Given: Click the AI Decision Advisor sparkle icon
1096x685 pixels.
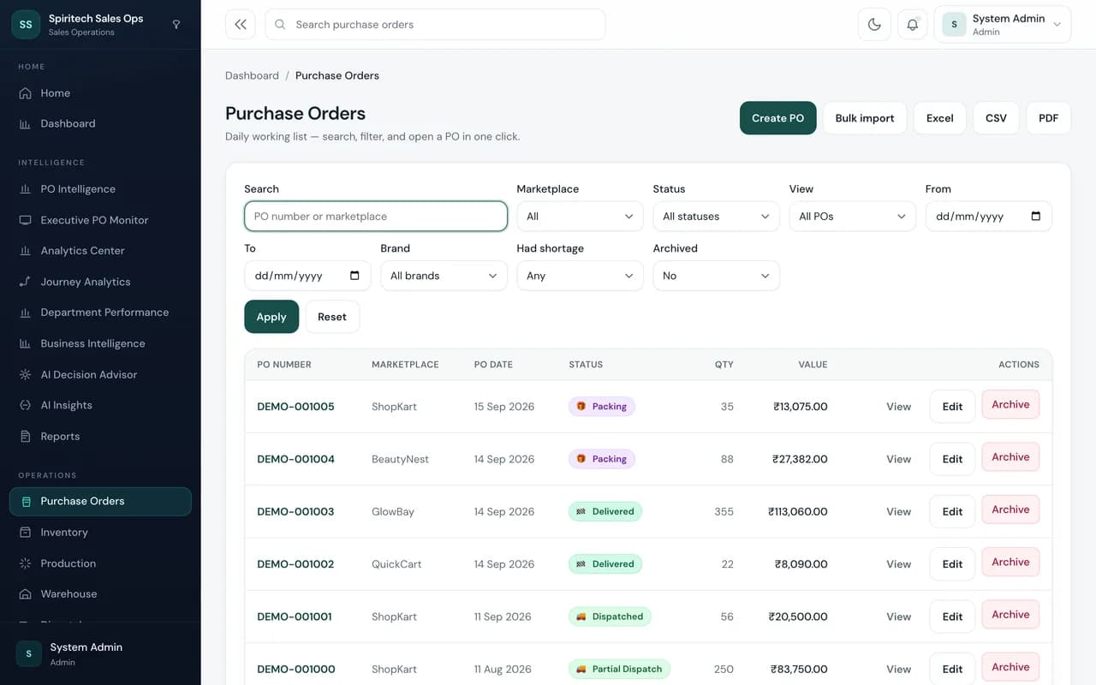Looking at the screenshot, I should point(25,375).
